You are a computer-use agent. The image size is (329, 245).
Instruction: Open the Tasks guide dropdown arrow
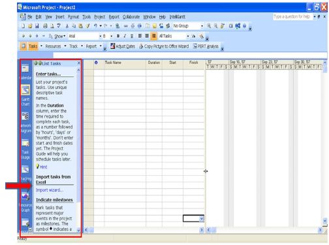point(41,46)
